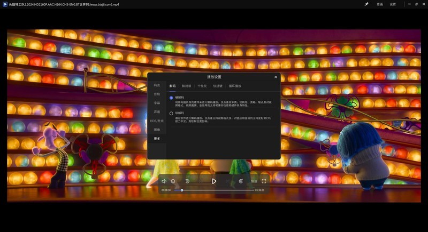Click the player app logo icon
The width and height of the screenshot is (428, 232).
click(5, 4)
